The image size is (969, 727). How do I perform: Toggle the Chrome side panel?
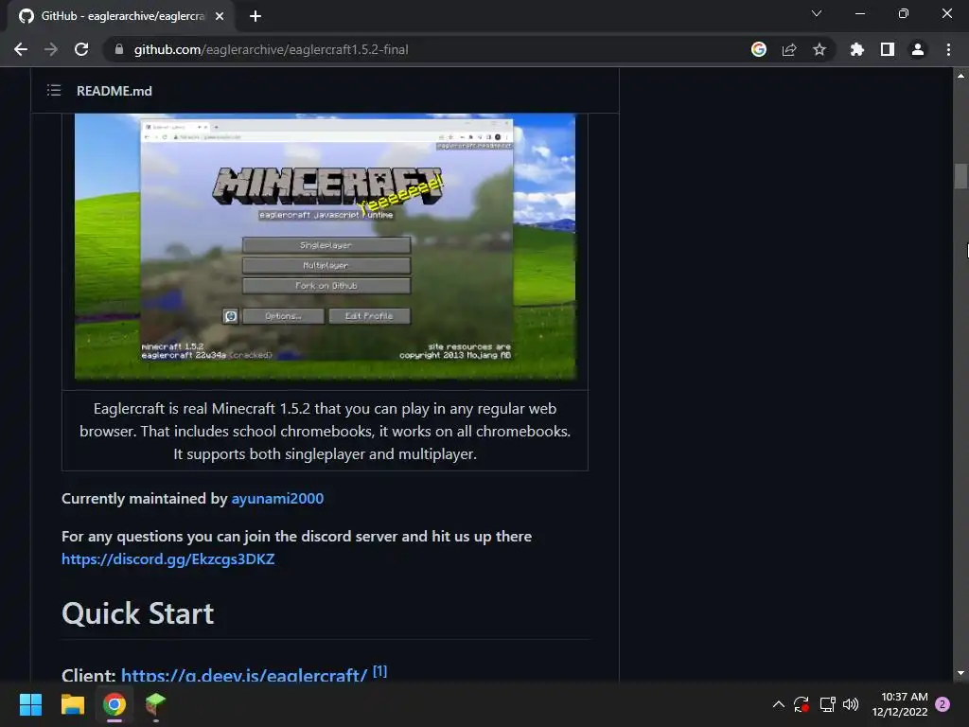tap(888, 49)
